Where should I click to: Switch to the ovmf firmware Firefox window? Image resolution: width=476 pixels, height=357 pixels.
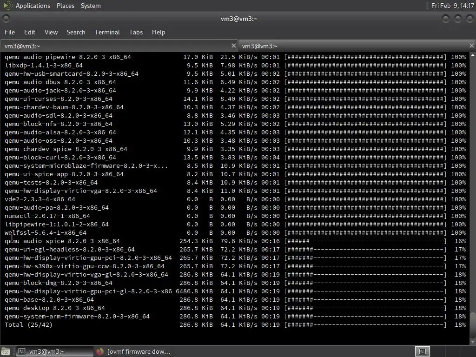[x=133, y=351]
